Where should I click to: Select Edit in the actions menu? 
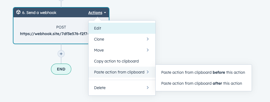[122, 28]
